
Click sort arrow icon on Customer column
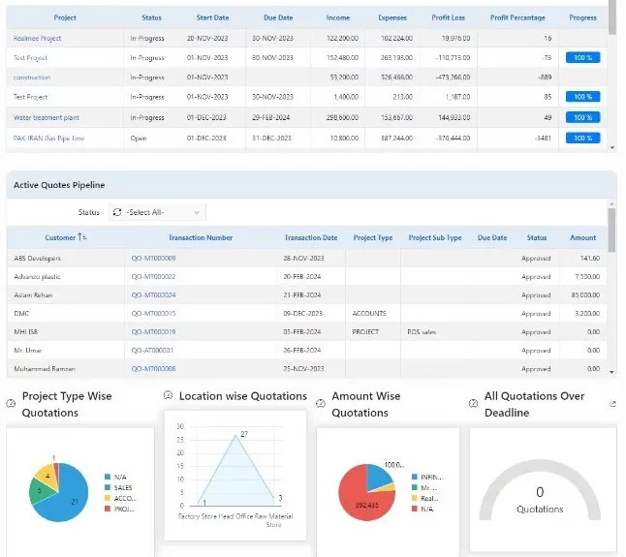click(x=82, y=237)
